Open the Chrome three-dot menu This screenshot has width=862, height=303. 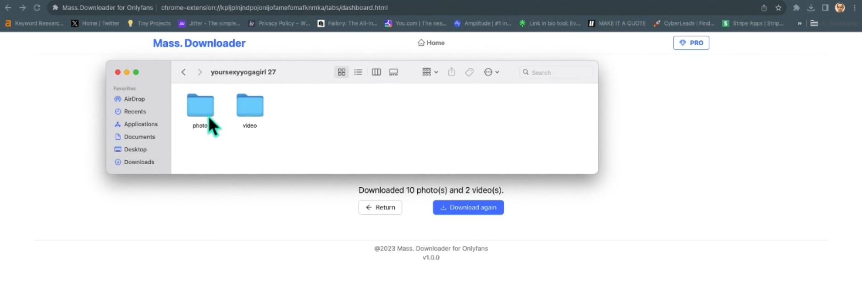pyautogui.click(x=855, y=7)
